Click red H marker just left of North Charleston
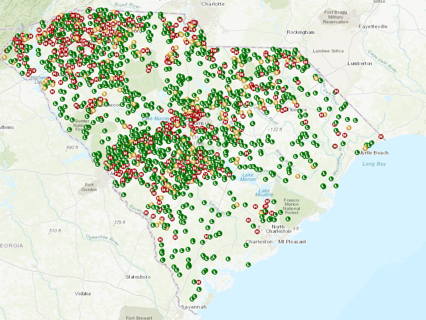426x320 pixels. point(257,231)
